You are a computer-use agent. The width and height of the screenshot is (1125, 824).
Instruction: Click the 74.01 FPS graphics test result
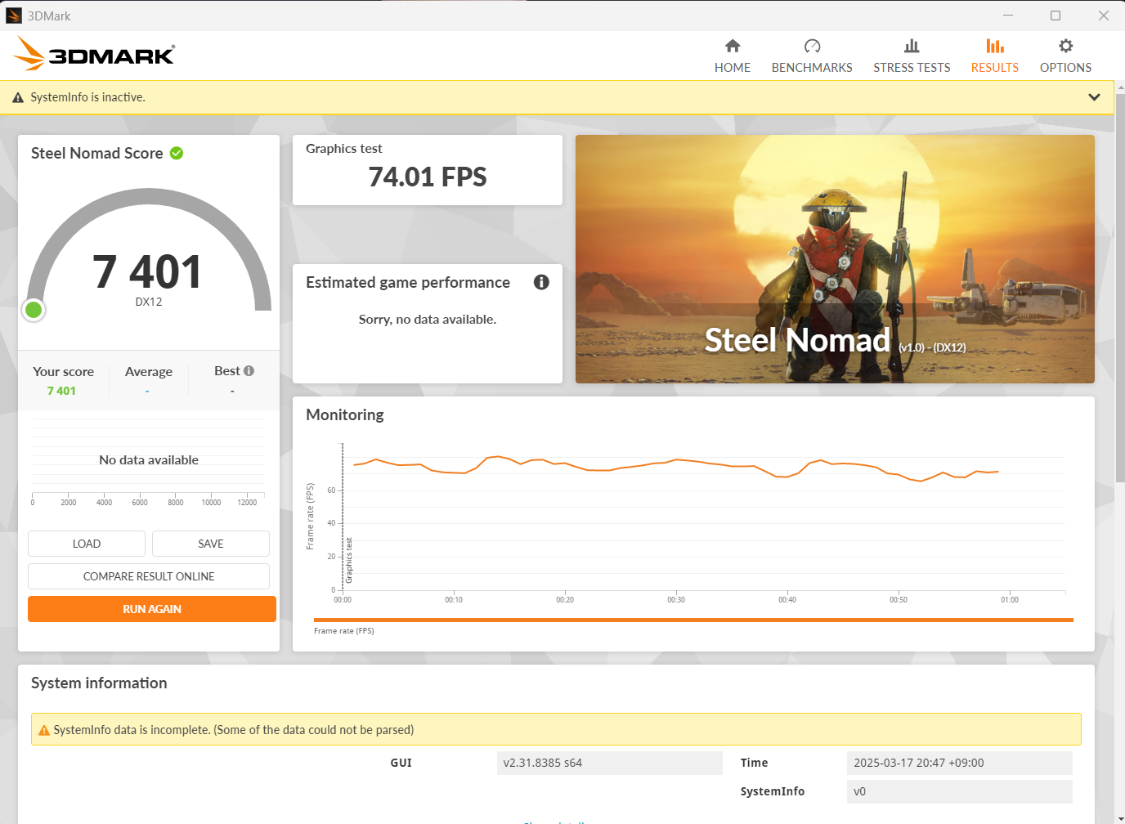click(x=428, y=177)
